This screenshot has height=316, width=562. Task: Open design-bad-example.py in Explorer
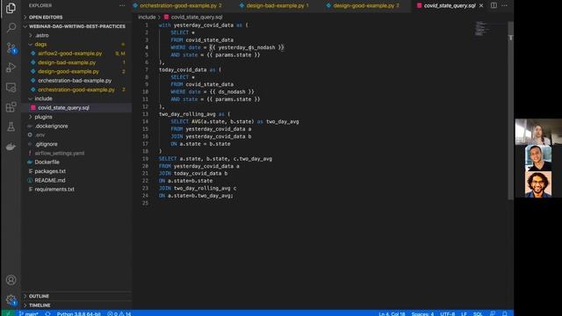tap(67, 62)
